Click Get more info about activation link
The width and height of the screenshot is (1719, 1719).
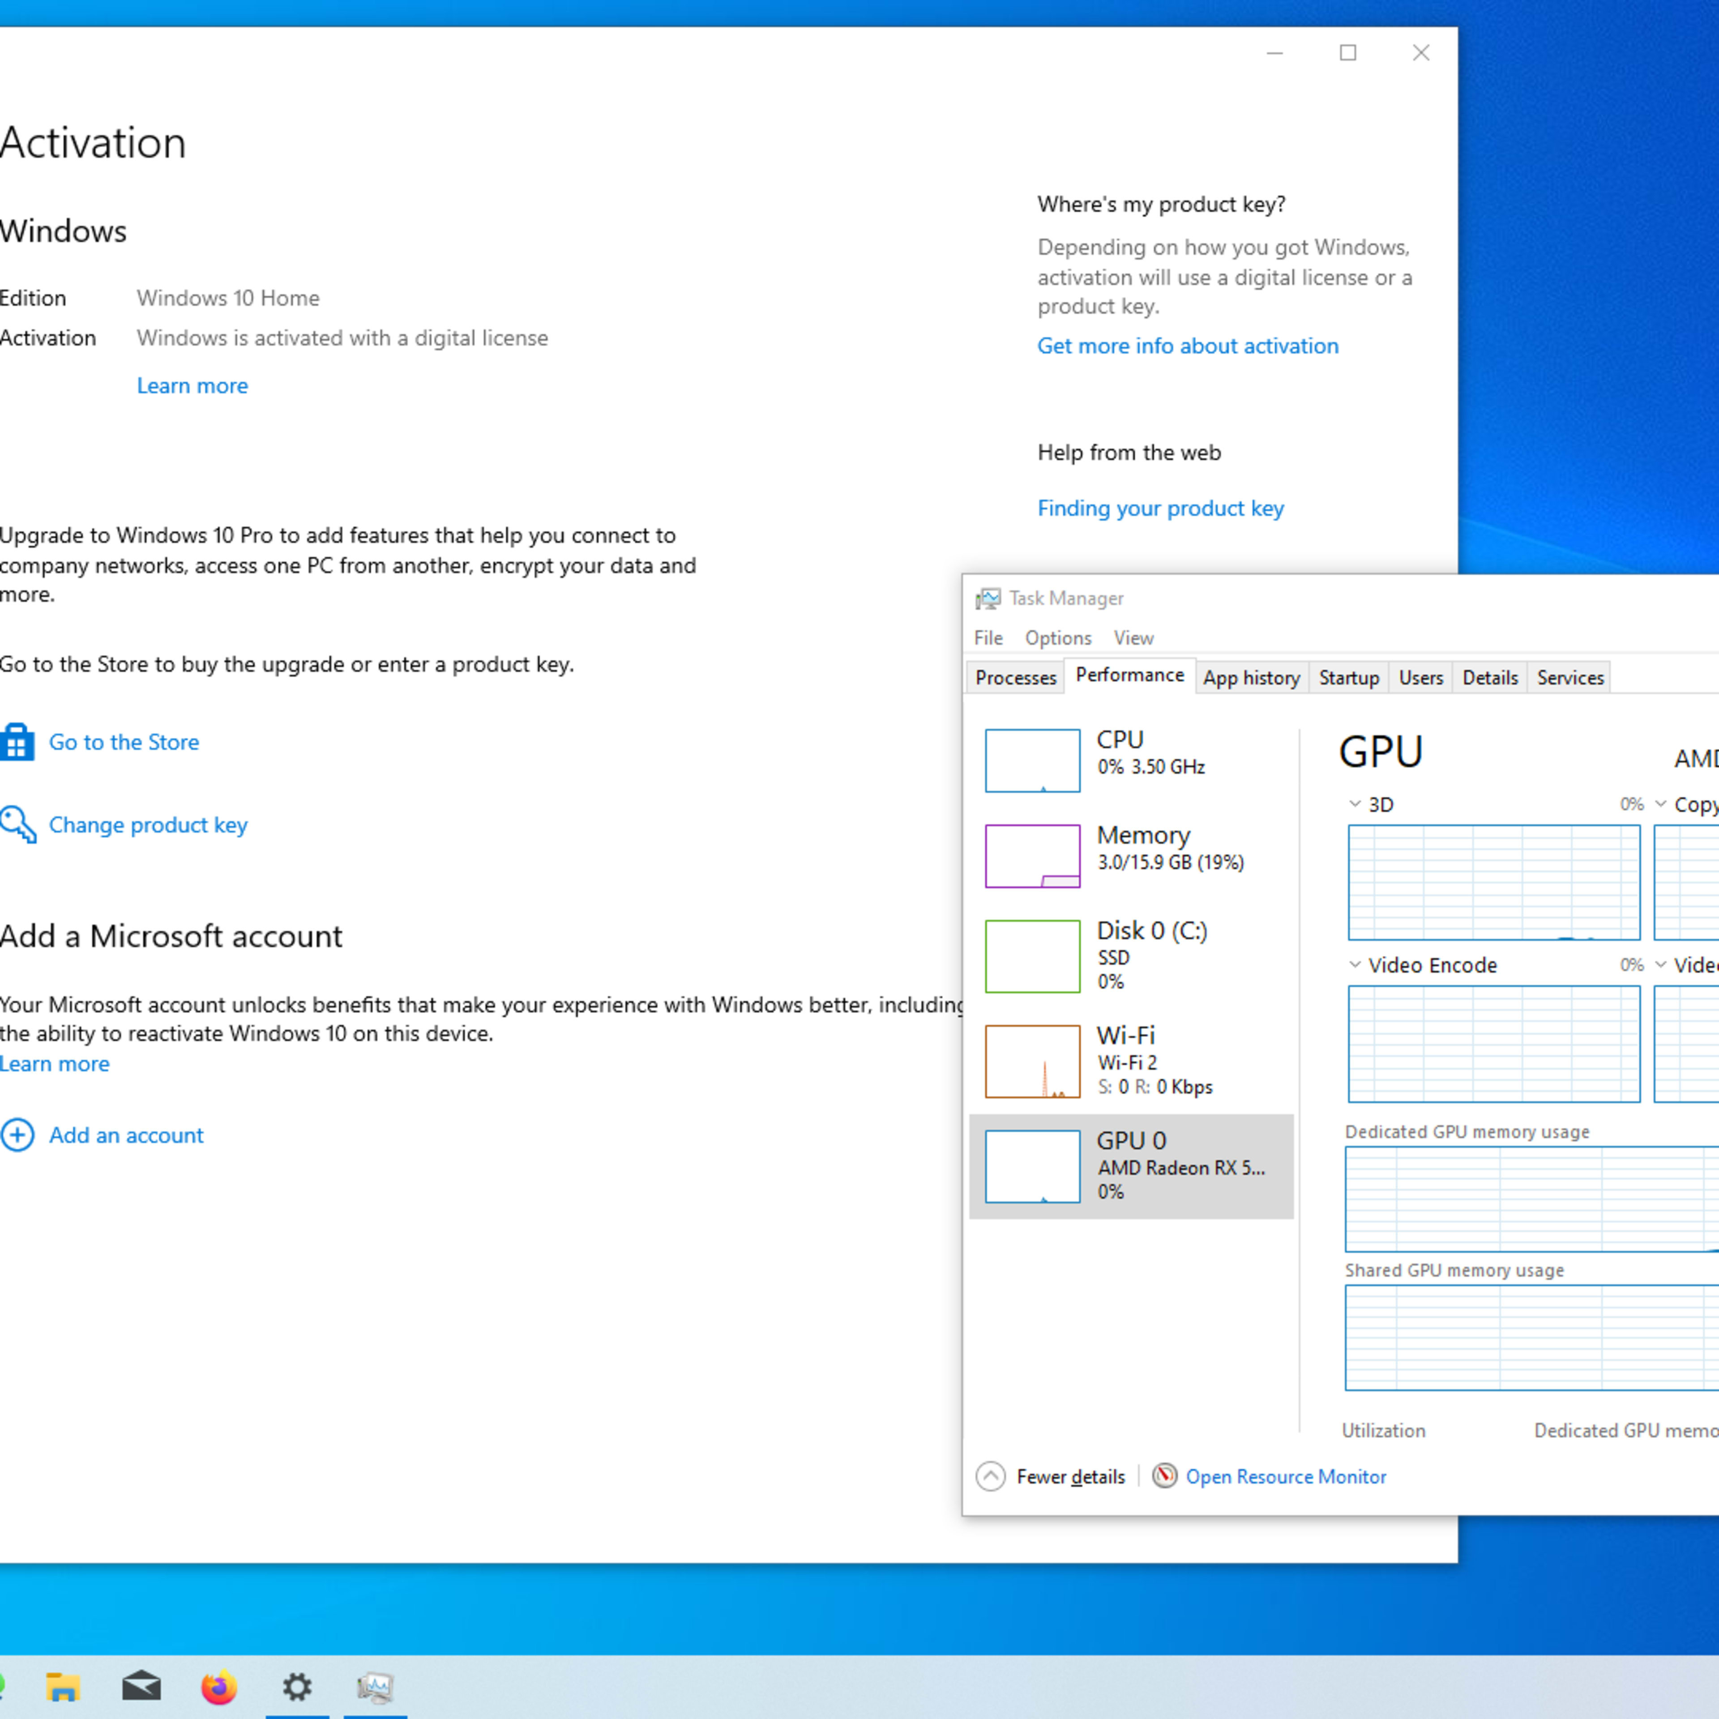(1187, 345)
